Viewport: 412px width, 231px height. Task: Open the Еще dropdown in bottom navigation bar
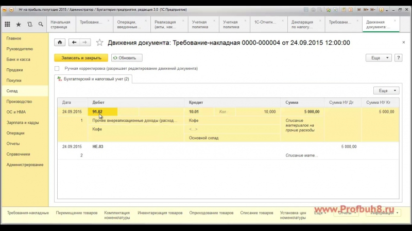[320, 213]
